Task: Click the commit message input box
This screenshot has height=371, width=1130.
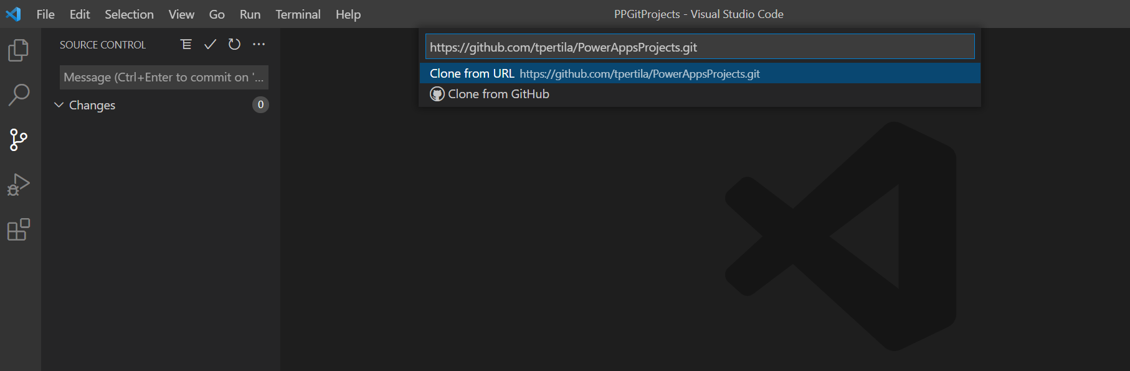Action: point(164,77)
